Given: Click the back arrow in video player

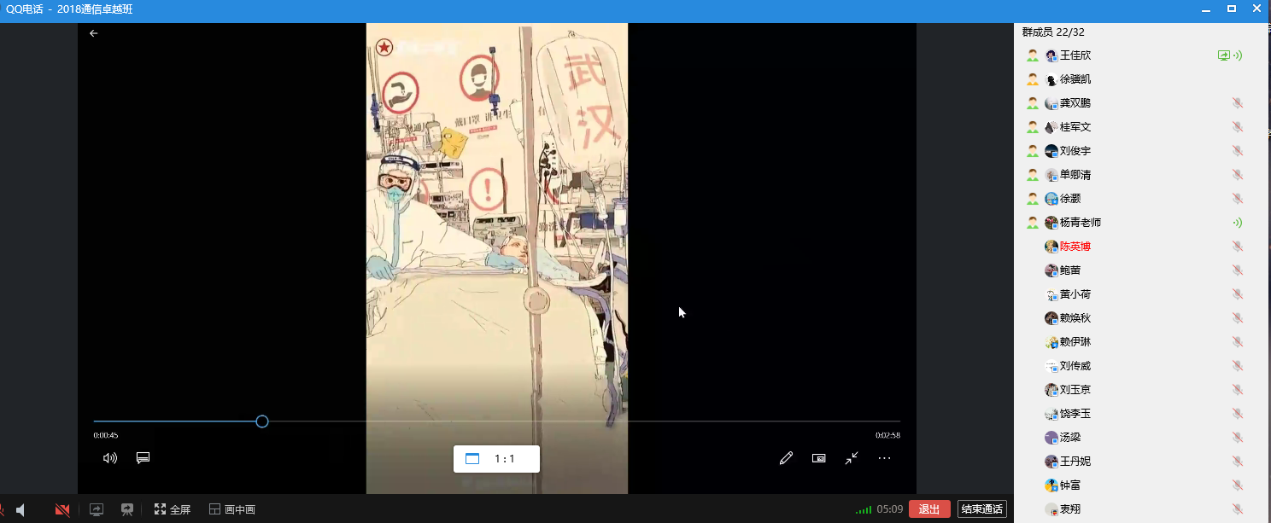Looking at the screenshot, I should (x=94, y=33).
